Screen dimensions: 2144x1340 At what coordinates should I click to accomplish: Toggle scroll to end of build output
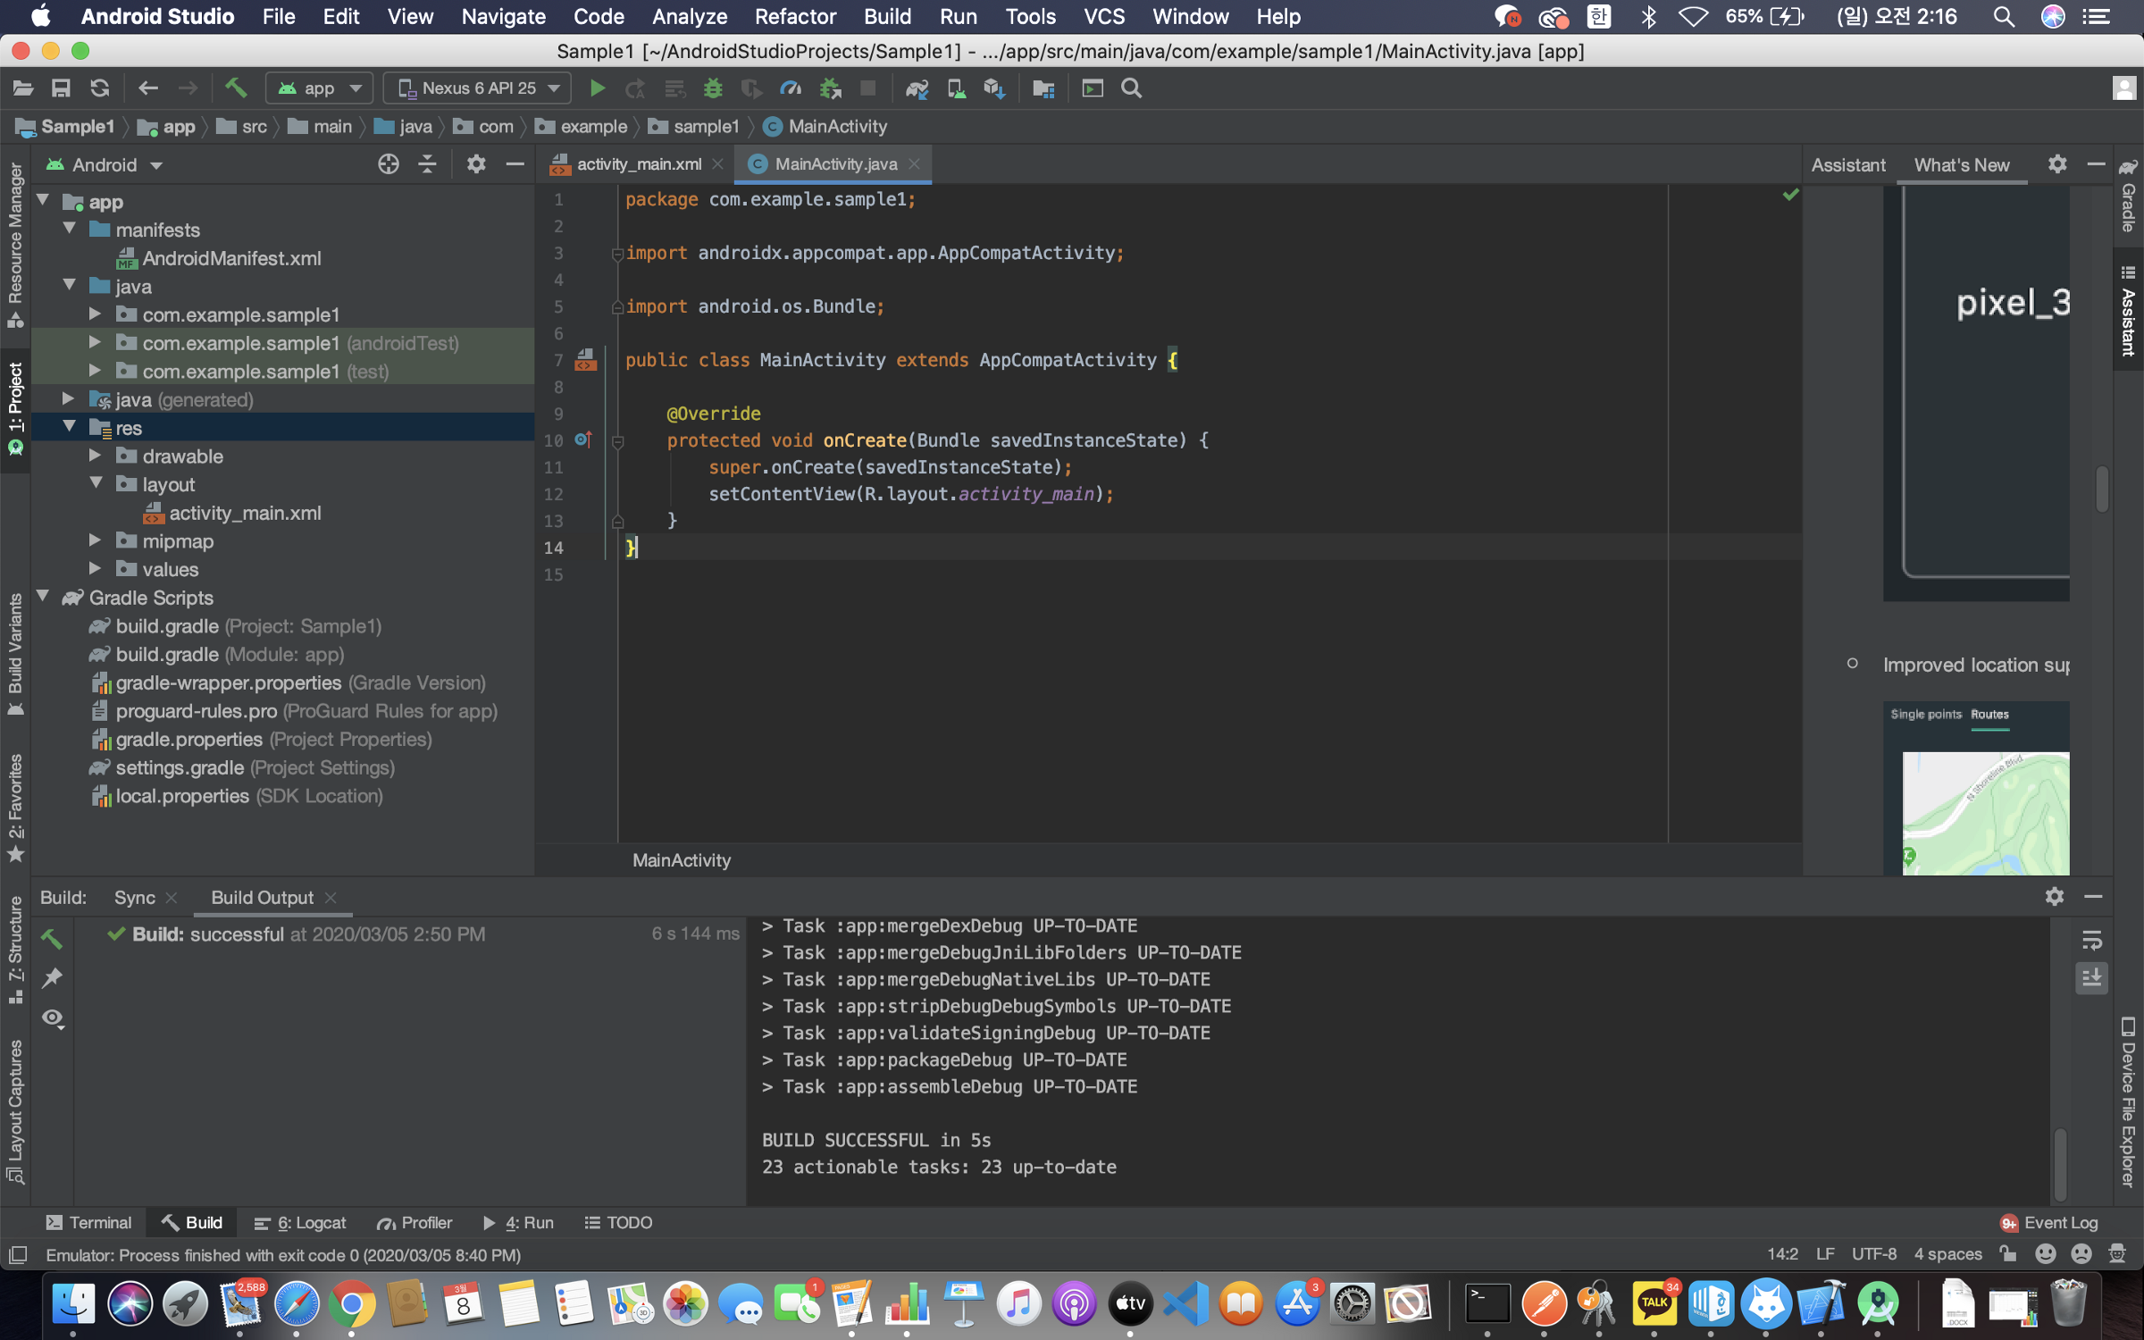(x=2091, y=978)
